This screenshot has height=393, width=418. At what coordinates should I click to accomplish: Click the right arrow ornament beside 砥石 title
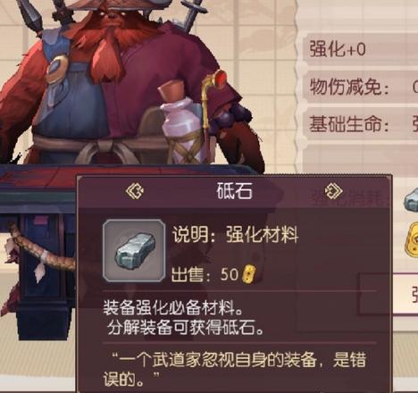[333, 190]
